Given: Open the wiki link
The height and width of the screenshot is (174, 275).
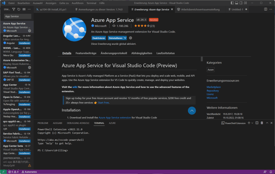Looking at the screenshot, I should (x=75, y=87).
